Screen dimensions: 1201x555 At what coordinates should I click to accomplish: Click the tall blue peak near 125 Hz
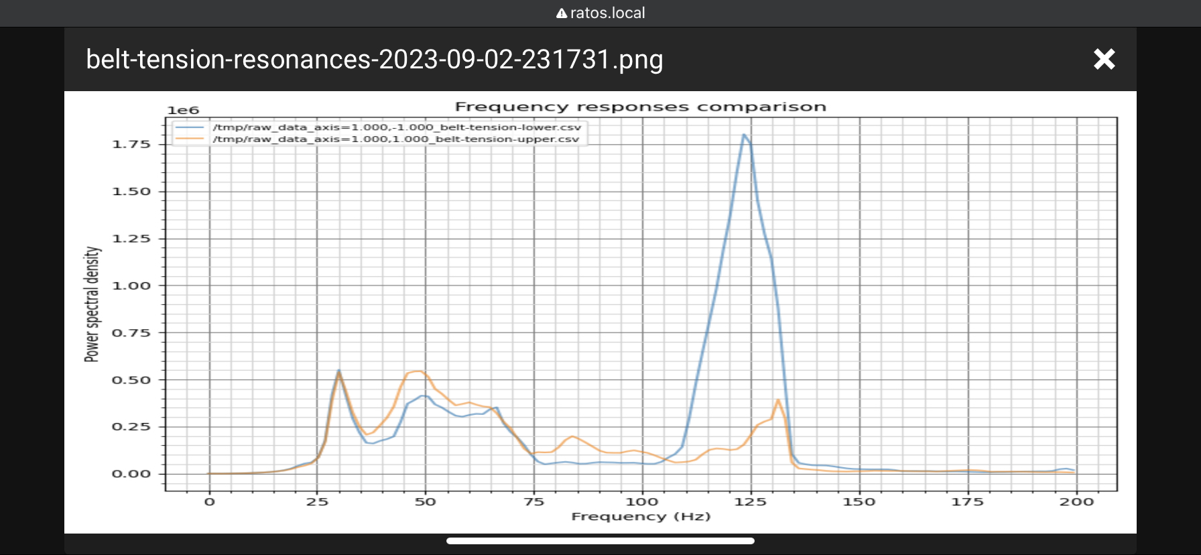point(744,135)
